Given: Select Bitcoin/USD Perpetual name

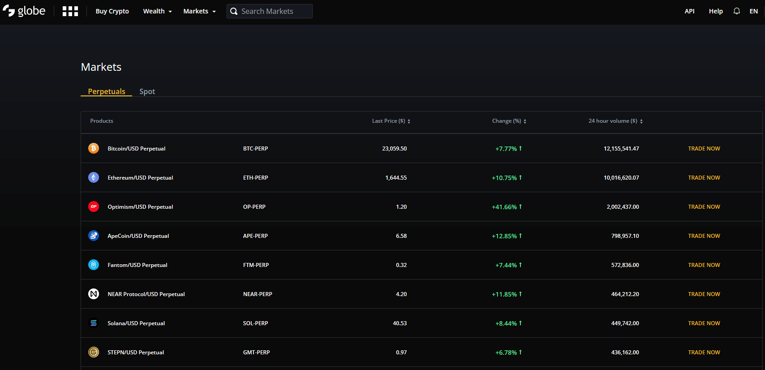Looking at the screenshot, I should (x=137, y=148).
